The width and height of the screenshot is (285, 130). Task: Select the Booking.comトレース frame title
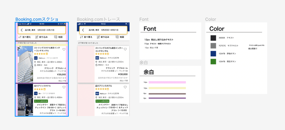pos(99,19)
